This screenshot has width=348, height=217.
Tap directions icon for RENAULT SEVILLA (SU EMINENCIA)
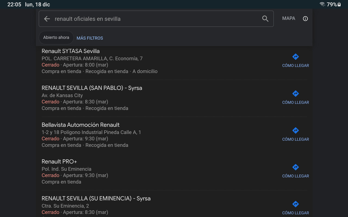point(296,204)
